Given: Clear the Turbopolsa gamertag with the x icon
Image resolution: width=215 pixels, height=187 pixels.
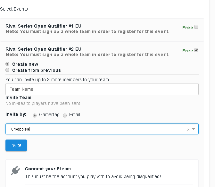Looking at the screenshot, I should 188,130.
